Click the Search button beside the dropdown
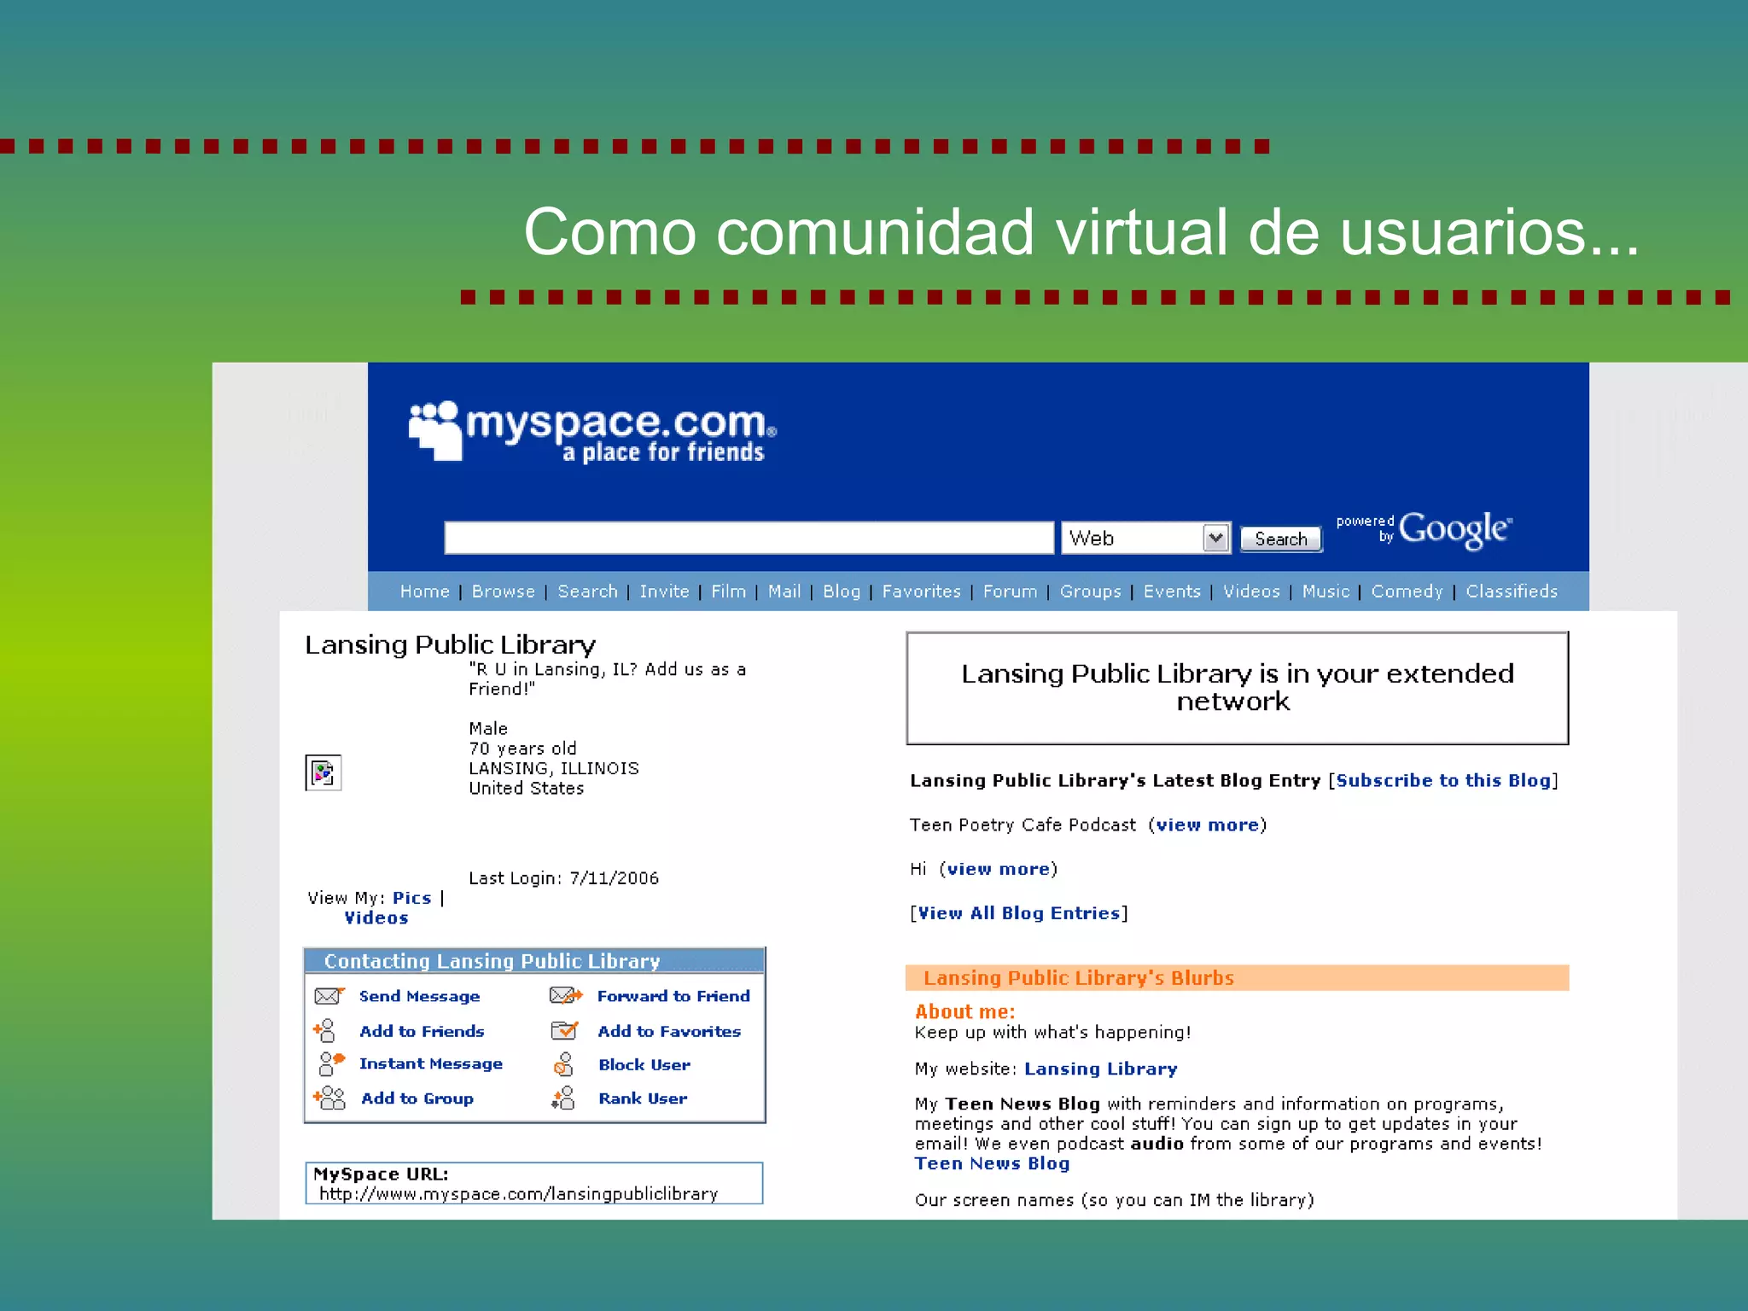The image size is (1748, 1311). pos(1280,539)
